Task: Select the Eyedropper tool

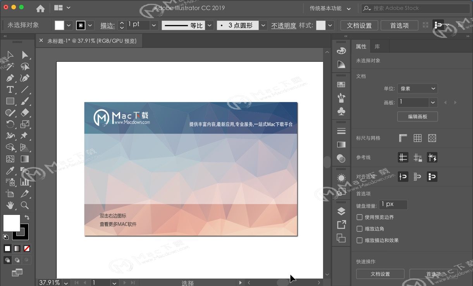Action: [10, 170]
